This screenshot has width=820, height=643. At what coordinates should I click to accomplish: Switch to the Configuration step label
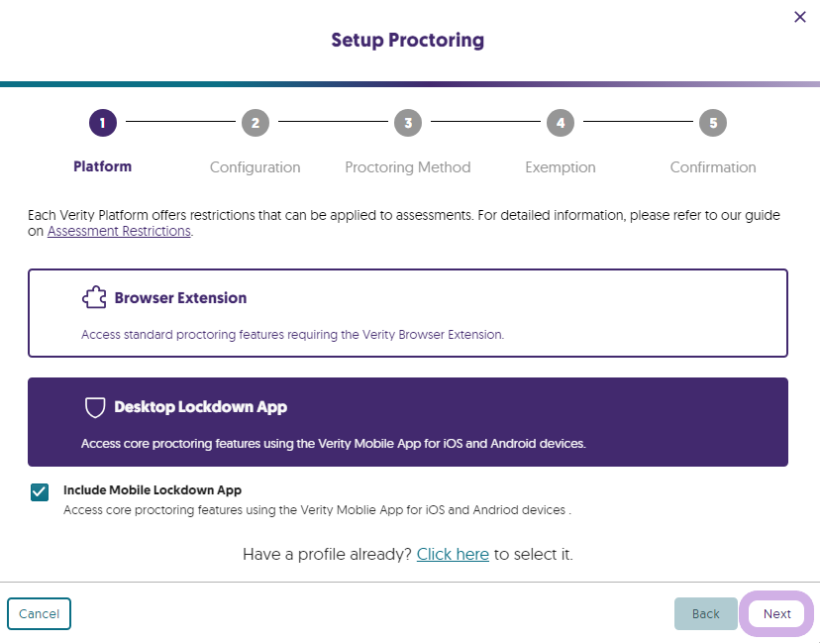pos(255,166)
